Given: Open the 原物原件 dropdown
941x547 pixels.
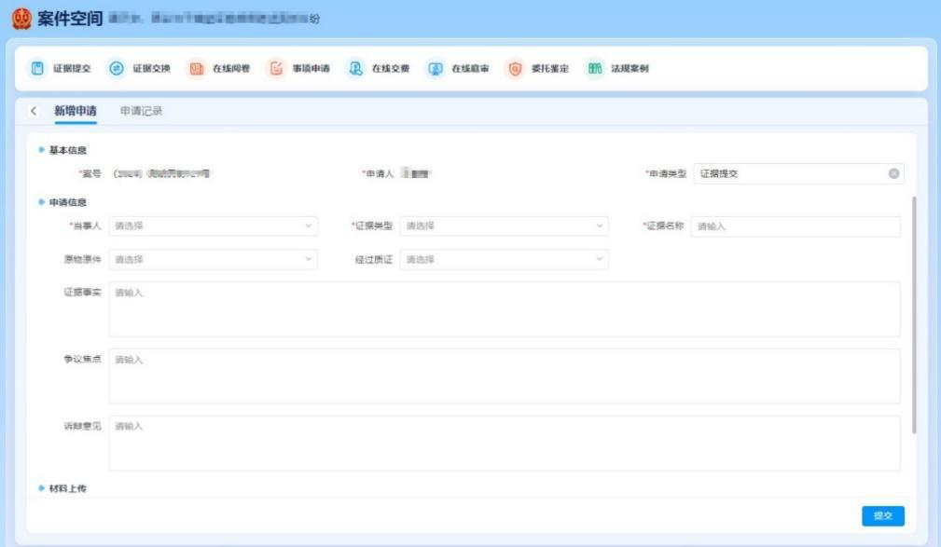Looking at the screenshot, I should 213,259.
